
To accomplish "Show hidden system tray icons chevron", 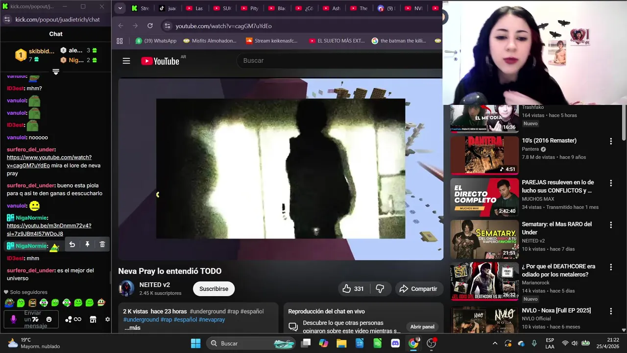I will [495, 343].
